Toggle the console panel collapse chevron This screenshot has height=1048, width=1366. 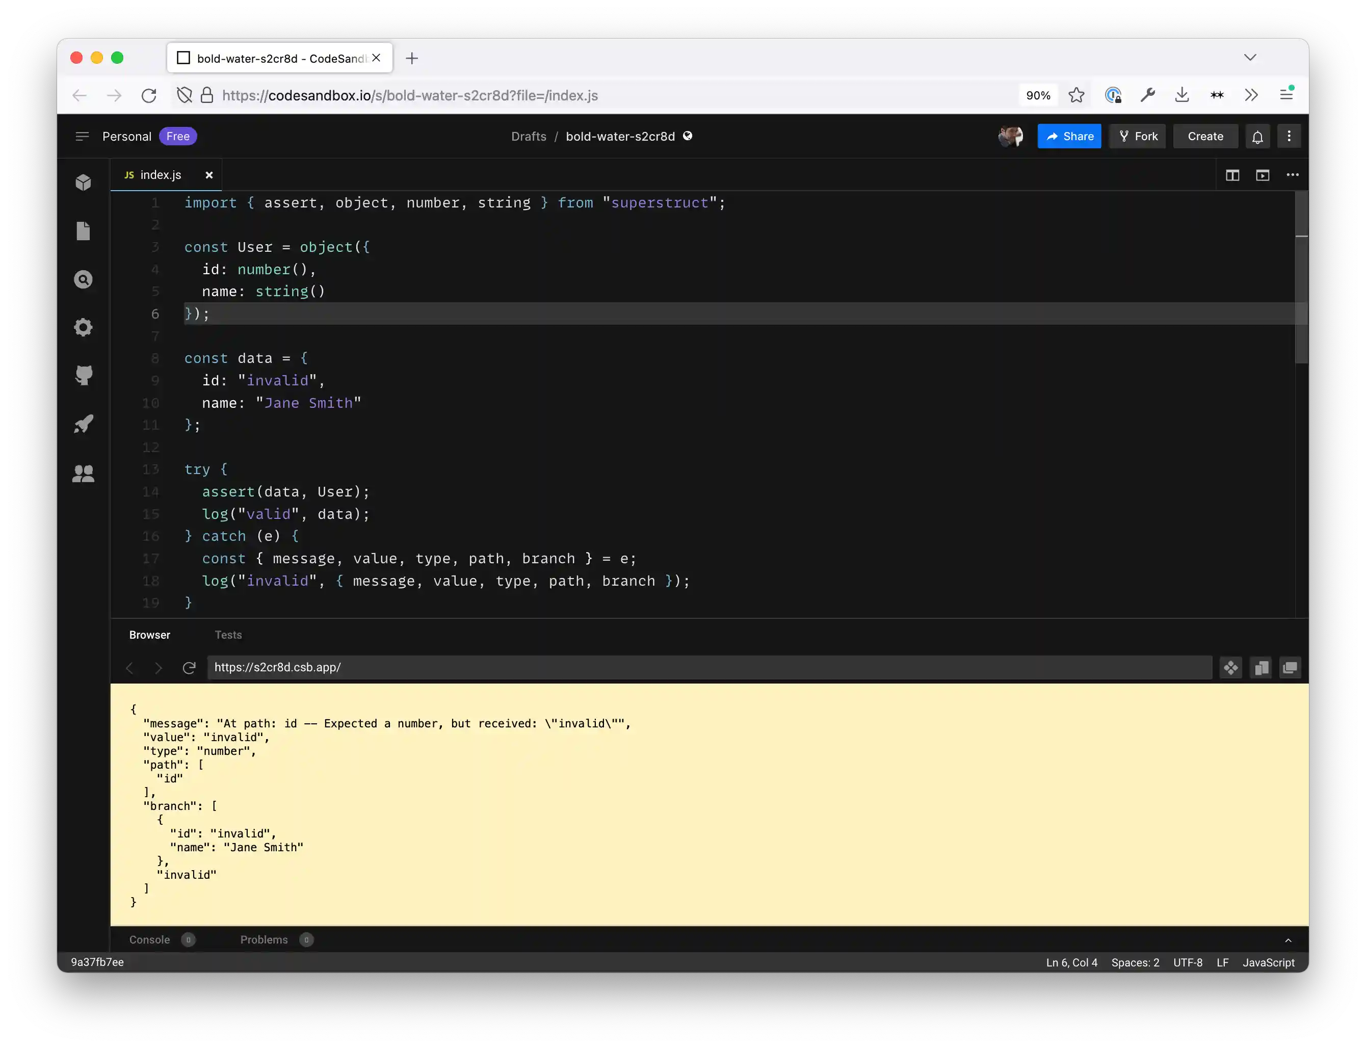click(1288, 940)
